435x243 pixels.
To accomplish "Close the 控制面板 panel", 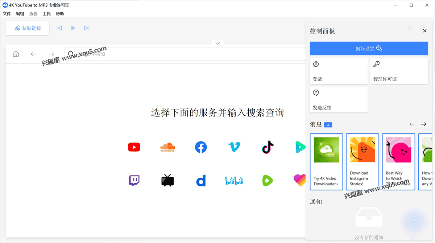I will (x=425, y=31).
